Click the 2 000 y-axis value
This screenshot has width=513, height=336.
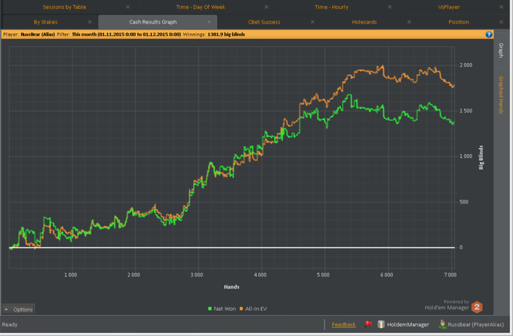(x=466, y=65)
